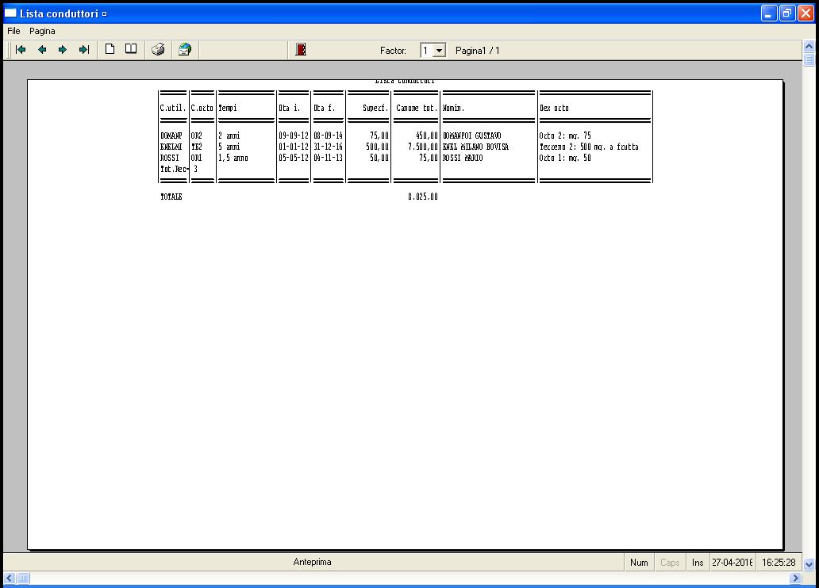Screen dimensions: 819x588
Task: Exit preview with the red door icon
Action: pos(301,50)
